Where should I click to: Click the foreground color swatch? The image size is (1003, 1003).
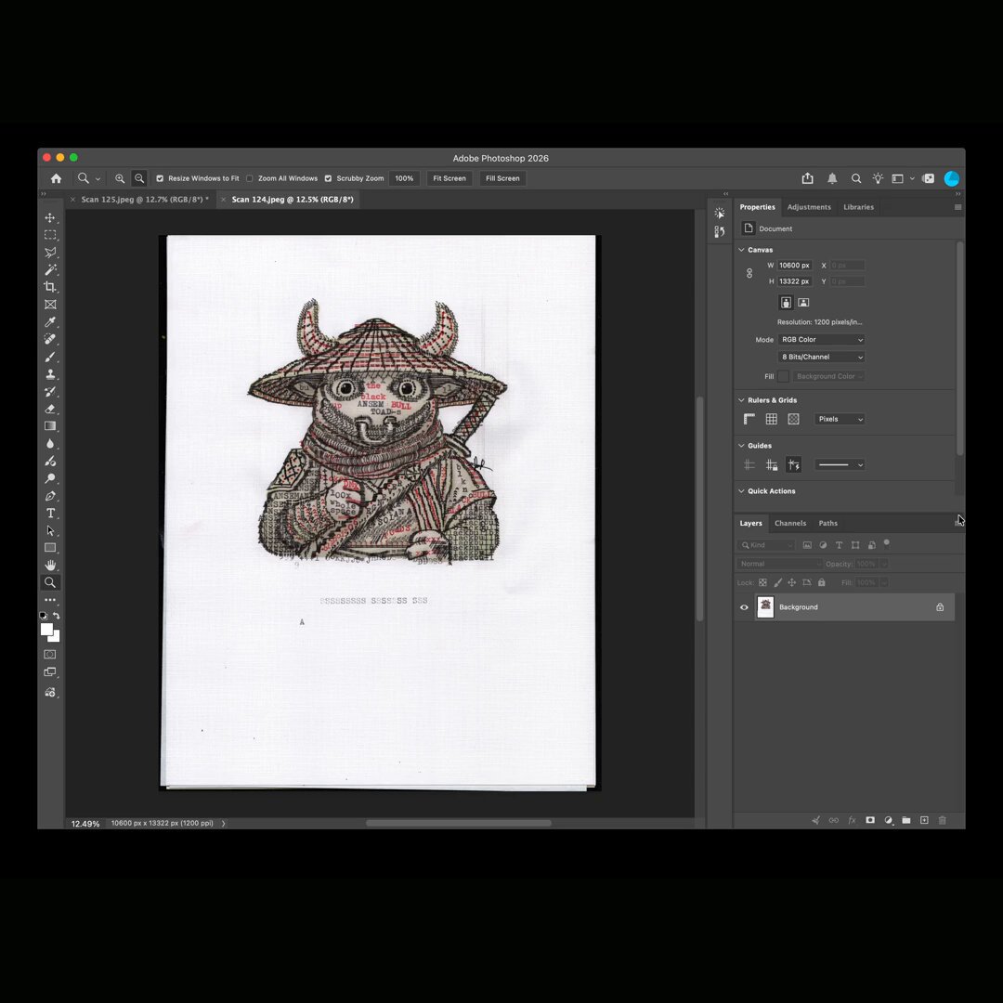(x=46, y=630)
